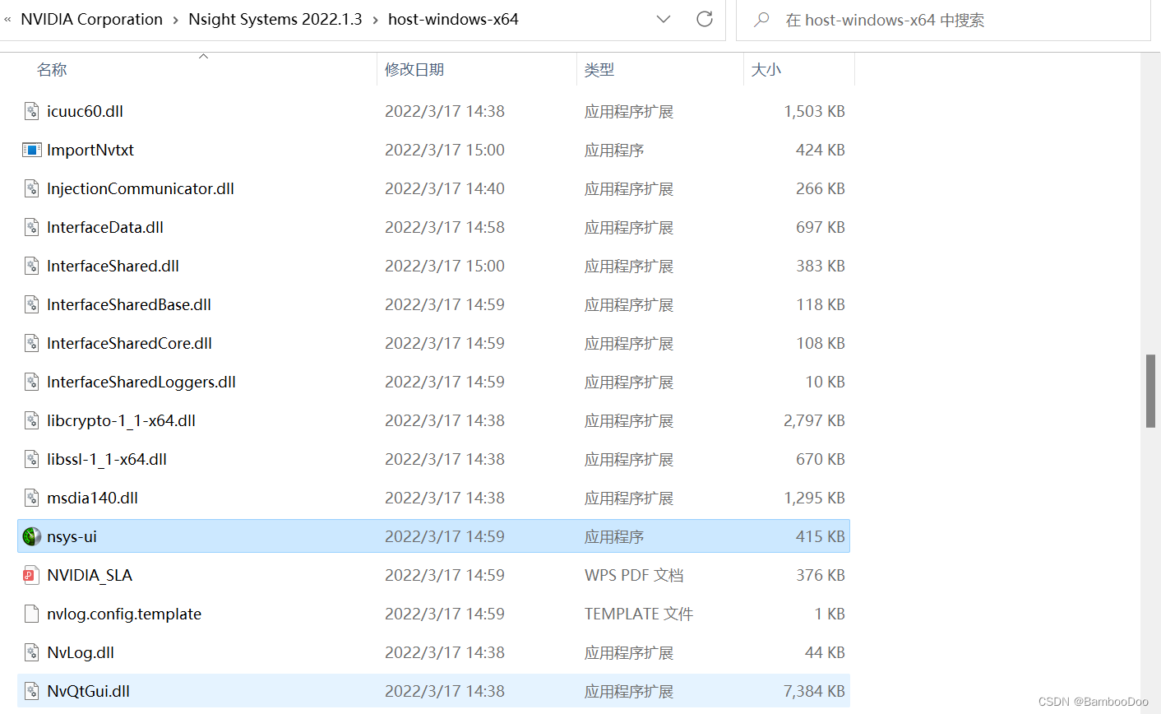Select the libssl-1_1-x64.dll file icon
The height and width of the screenshot is (714, 1161).
coord(31,459)
